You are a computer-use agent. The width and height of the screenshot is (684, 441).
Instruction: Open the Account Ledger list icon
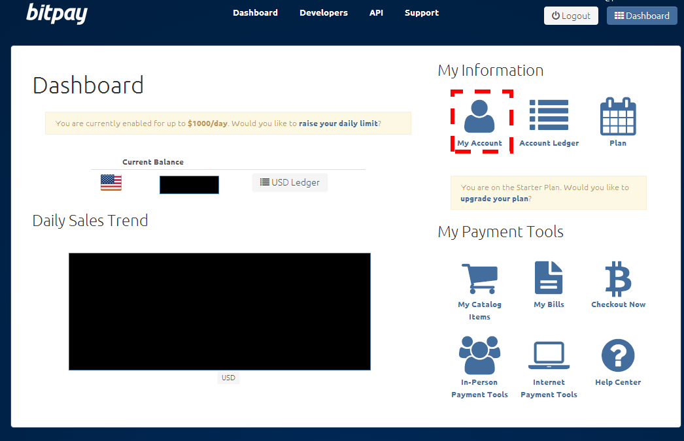(549, 115)
